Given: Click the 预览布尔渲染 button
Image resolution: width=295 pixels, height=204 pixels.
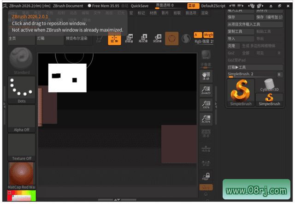Looking at the screenshot, I should click(78, 39).
